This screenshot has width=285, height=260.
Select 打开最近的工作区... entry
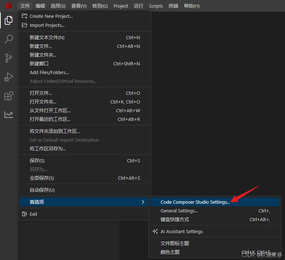84,119
